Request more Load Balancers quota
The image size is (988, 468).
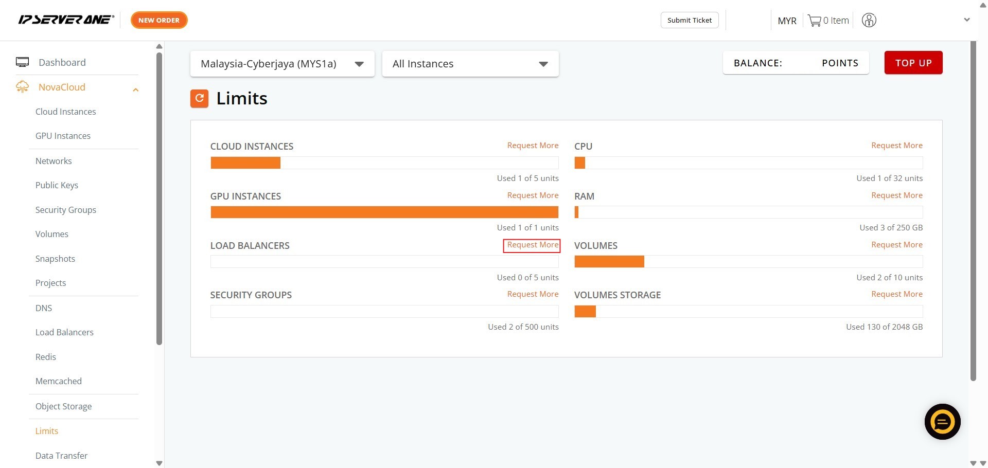tap(532, 245)
